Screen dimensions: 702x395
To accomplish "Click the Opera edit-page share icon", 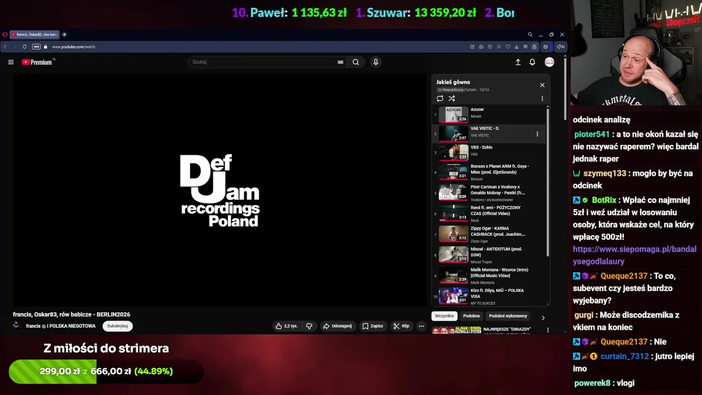I will 472,47.
